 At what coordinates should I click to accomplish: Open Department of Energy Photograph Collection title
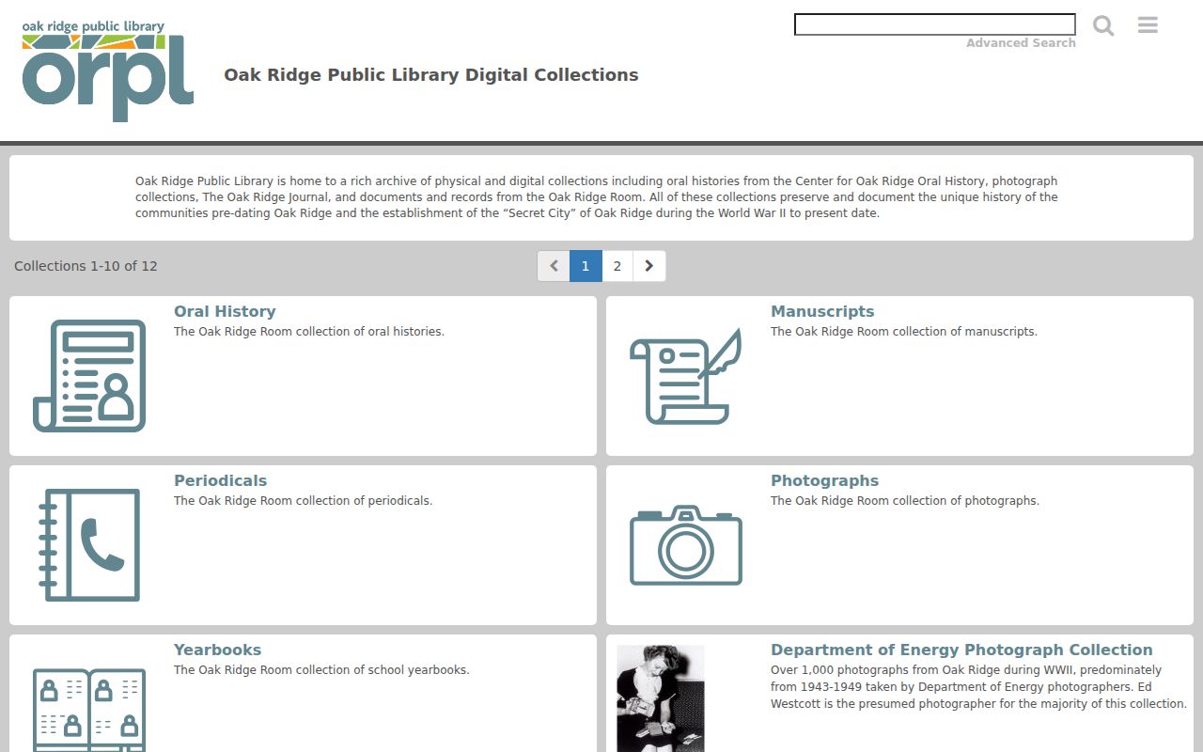pyautogui.click(x=961, y=650)
